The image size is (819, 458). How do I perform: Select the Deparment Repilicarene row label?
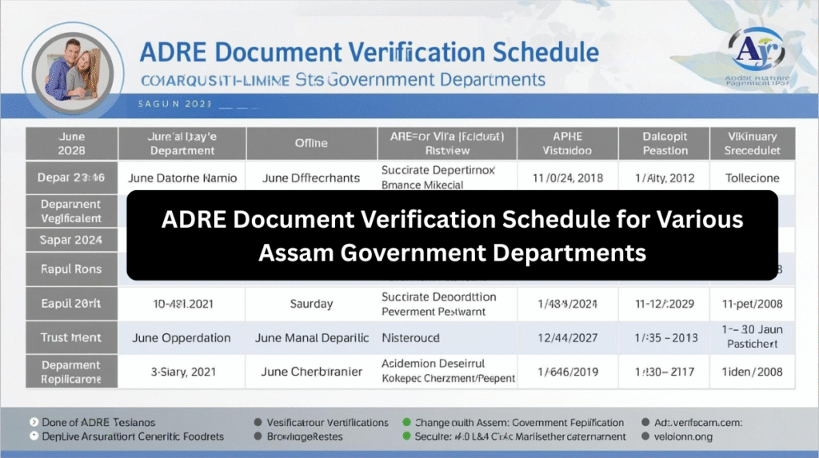tap(71, 372)
